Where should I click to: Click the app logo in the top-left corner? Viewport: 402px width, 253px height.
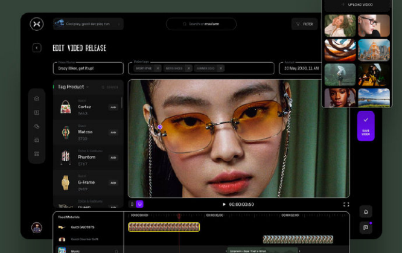[x=37, y=24]
